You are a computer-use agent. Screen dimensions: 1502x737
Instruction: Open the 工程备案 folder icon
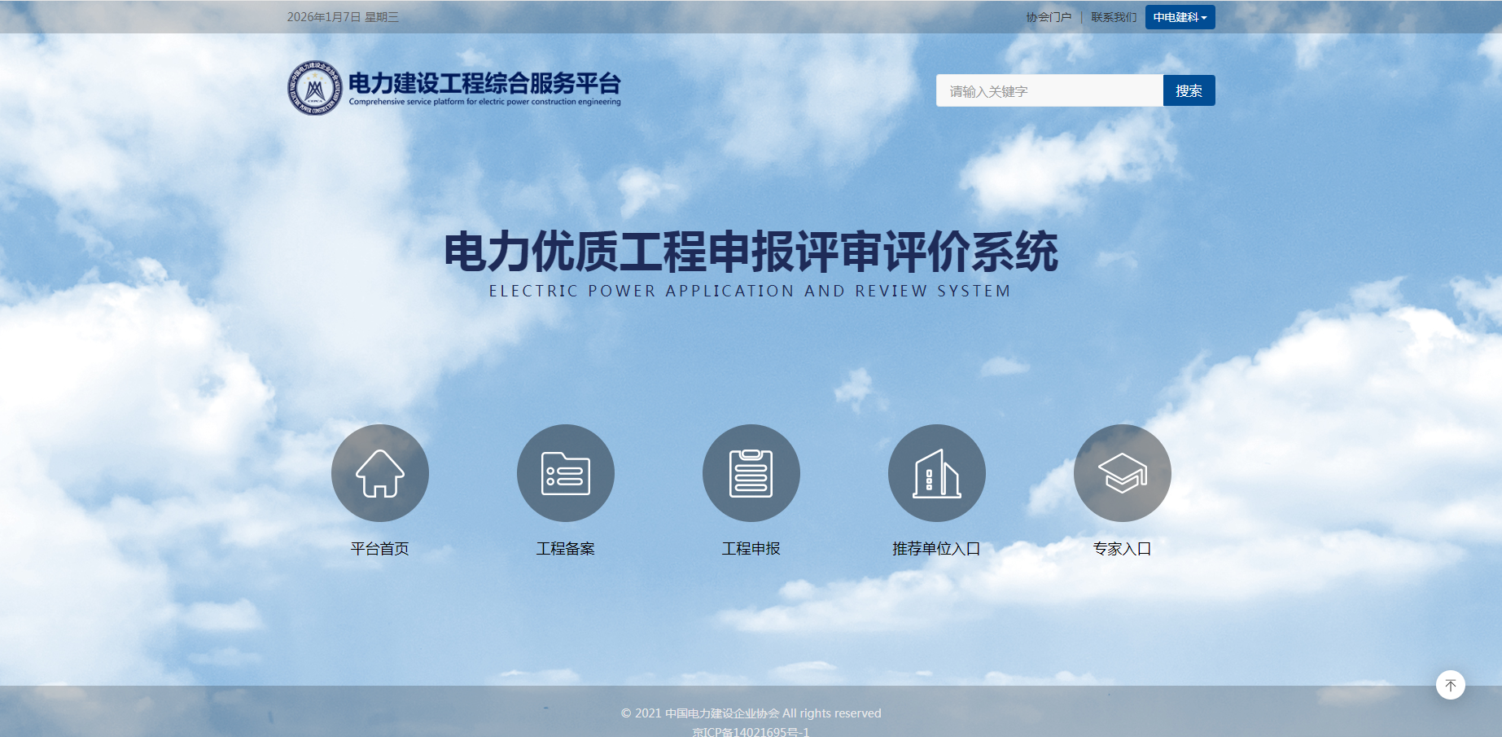[565, 473]
